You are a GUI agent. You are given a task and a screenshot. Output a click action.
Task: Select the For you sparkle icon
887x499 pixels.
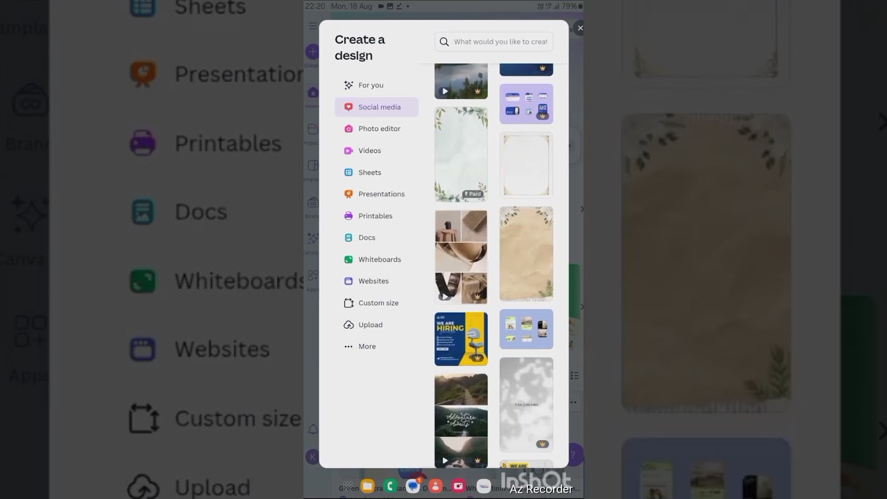[x=349, y=85]
